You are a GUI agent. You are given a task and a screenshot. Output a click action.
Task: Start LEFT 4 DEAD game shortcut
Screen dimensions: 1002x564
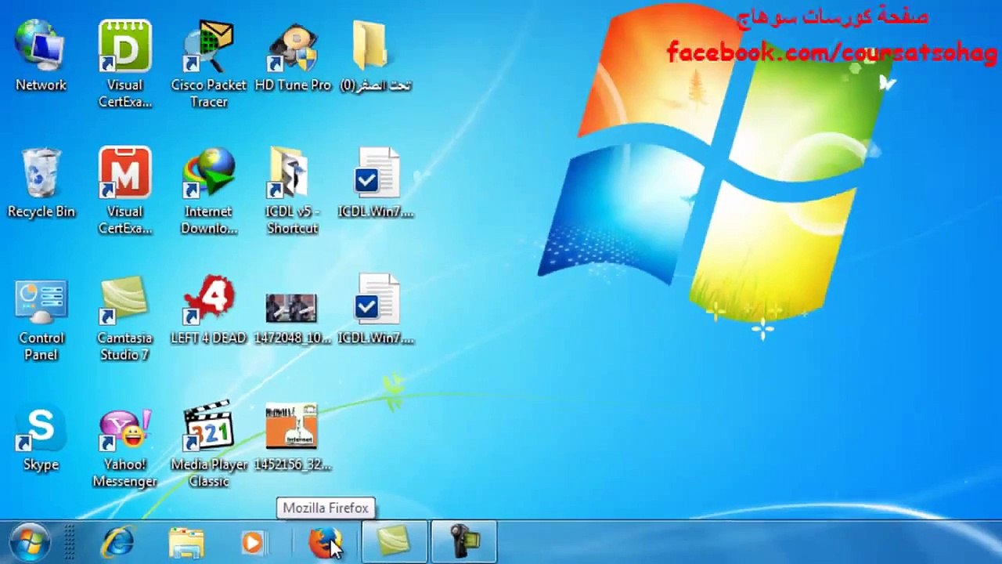coord(209,309)
